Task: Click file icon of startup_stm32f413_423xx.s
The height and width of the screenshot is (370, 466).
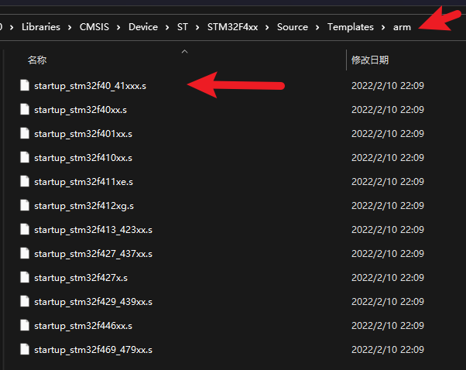Action: pyautogui.click(x=25, y=229)
